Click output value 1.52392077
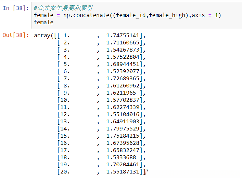 (123, 71)
